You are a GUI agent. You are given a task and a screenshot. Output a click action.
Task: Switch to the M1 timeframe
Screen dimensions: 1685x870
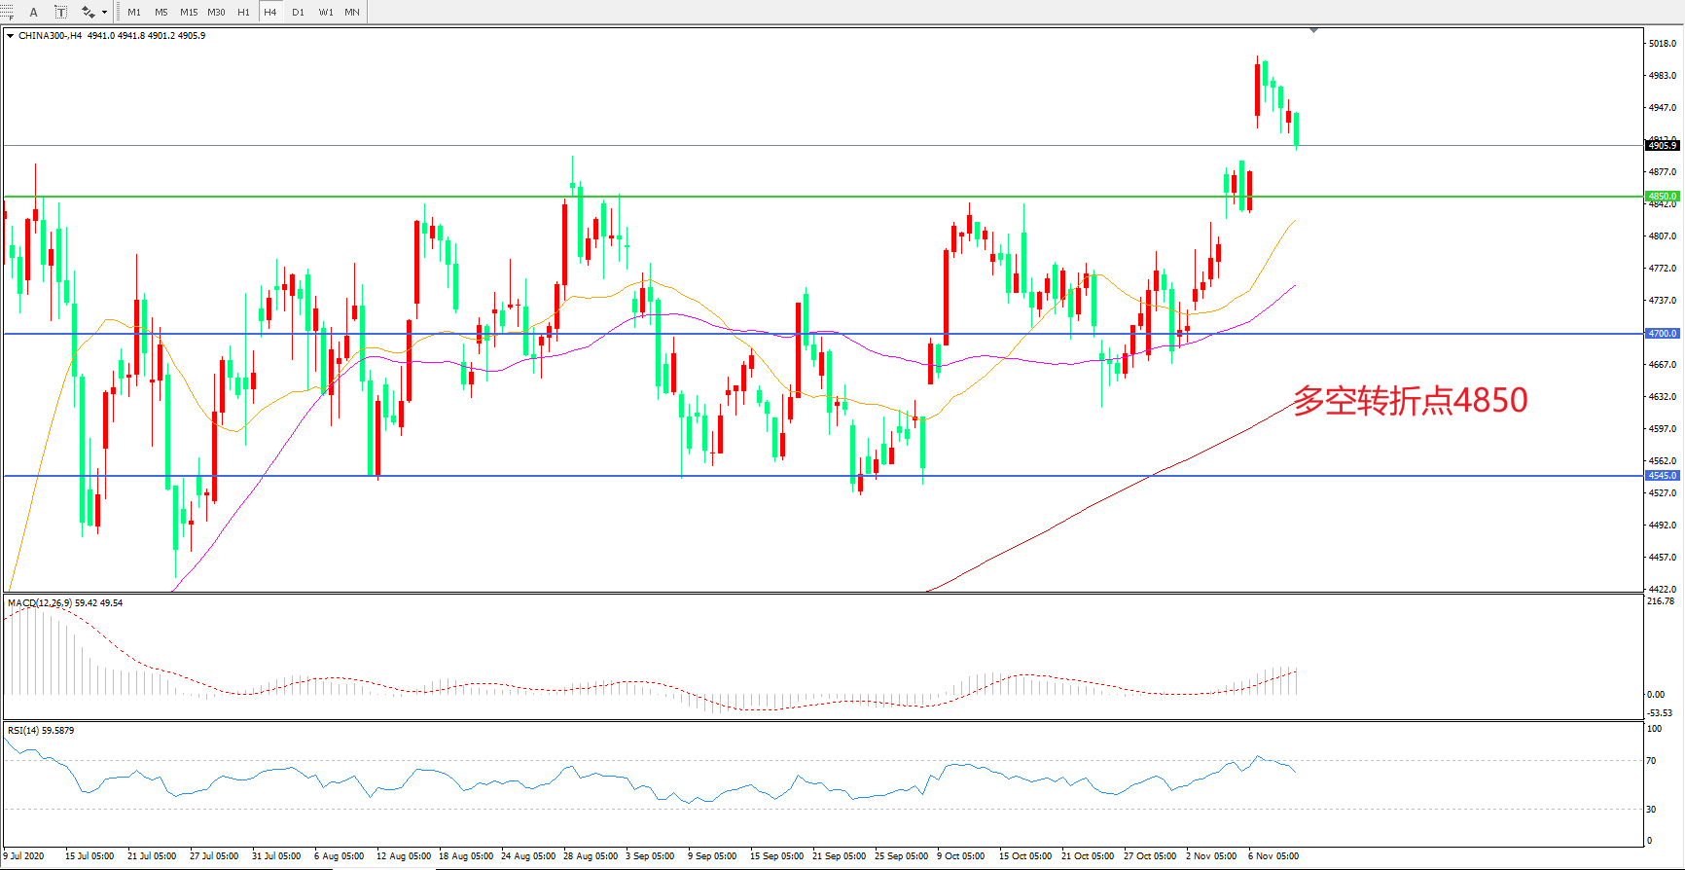pos(134,12)
